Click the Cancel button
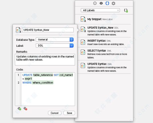 pyautogui.click(x=55, y=113)
